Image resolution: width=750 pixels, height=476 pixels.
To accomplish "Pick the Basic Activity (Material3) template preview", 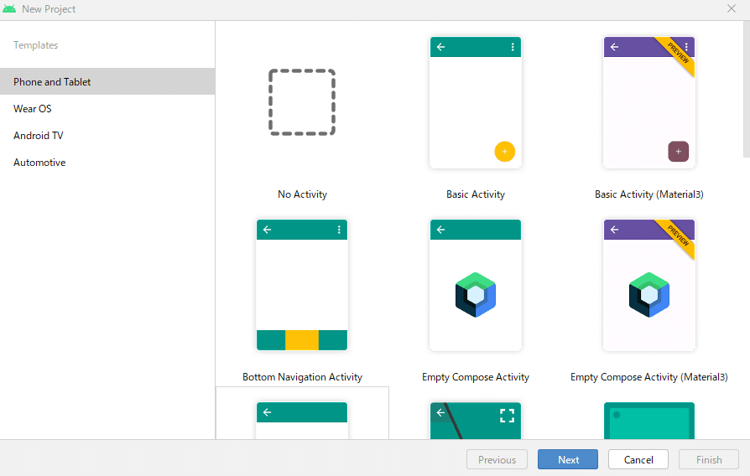I will tap(649, 102).
